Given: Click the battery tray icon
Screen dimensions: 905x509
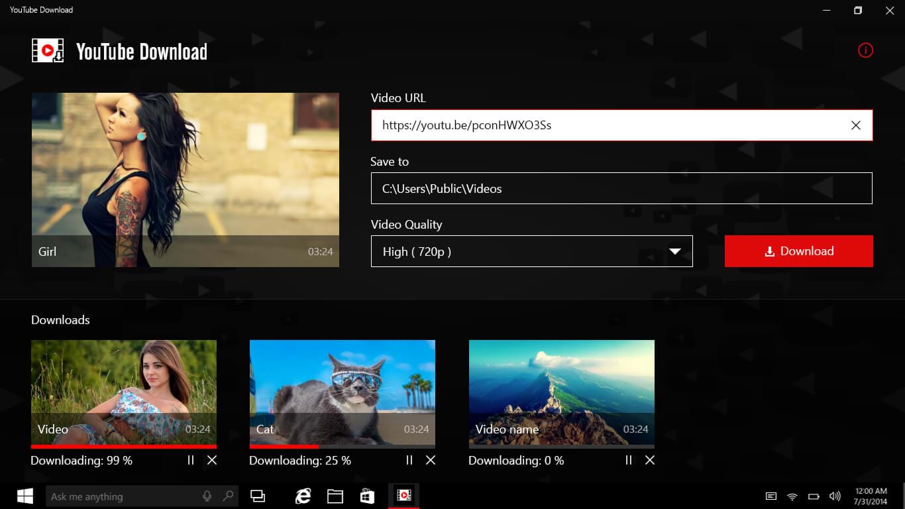Looking at the screenshot, I should click(813, 496).
